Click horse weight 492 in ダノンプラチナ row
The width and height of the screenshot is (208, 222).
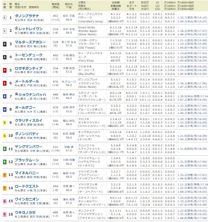point(55,16)
